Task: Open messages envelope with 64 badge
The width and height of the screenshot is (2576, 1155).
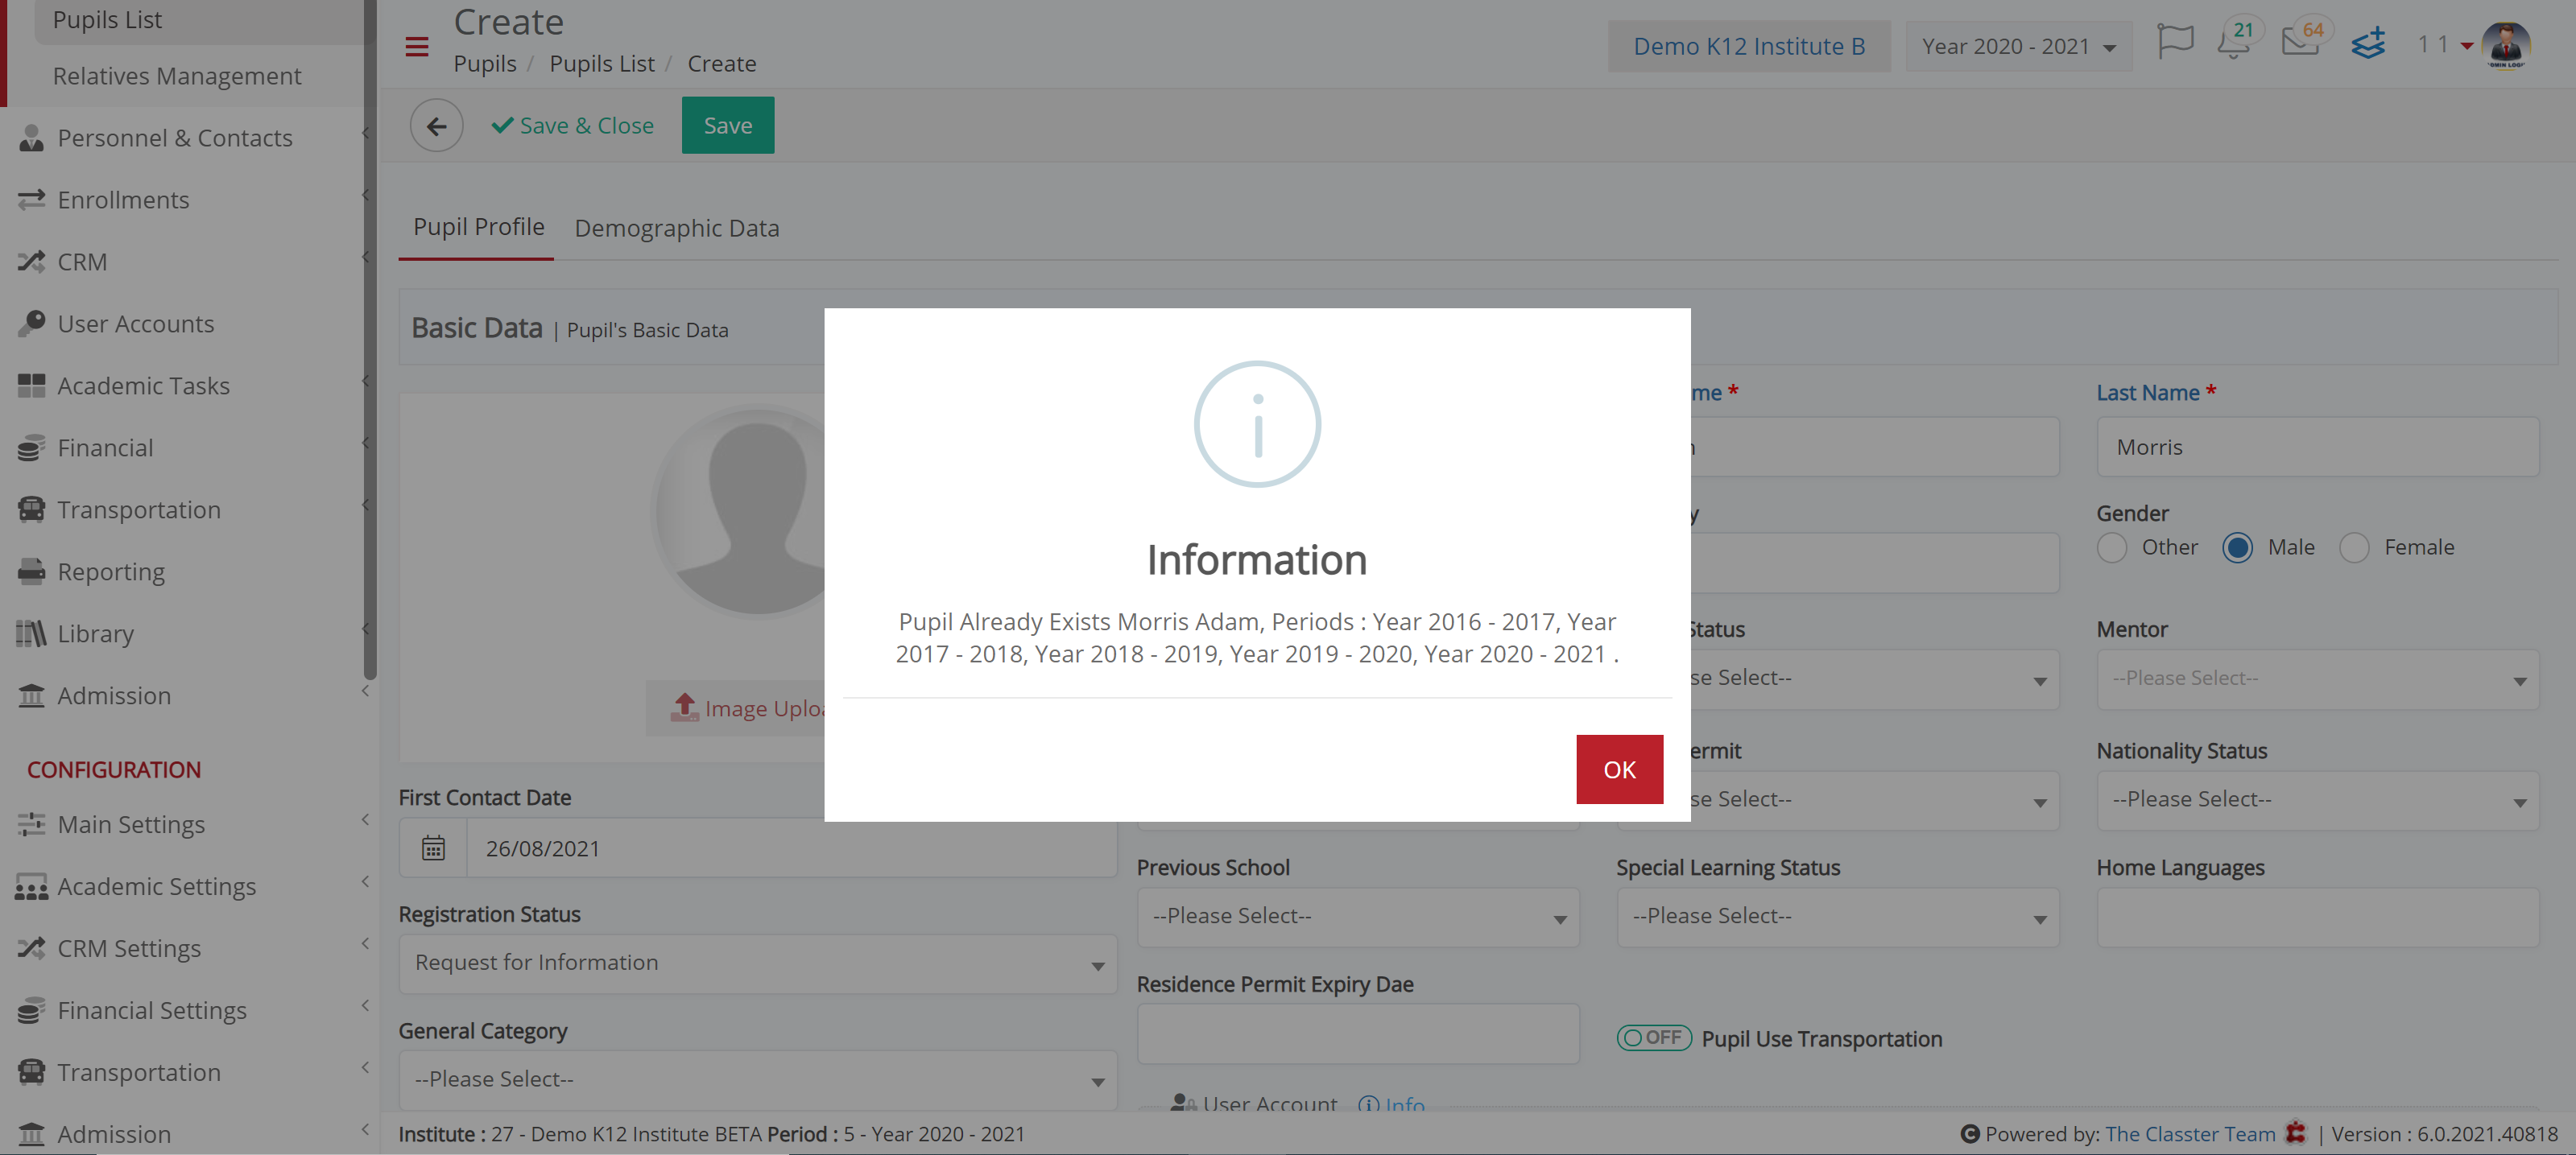Action: point(2300,42)
